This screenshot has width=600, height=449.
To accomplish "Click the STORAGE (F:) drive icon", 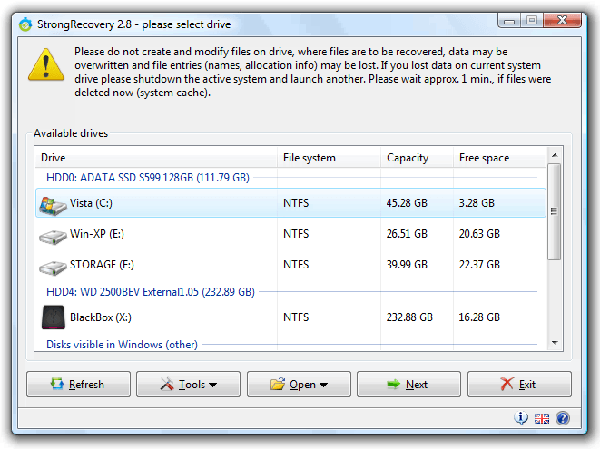I will [53, 266].
